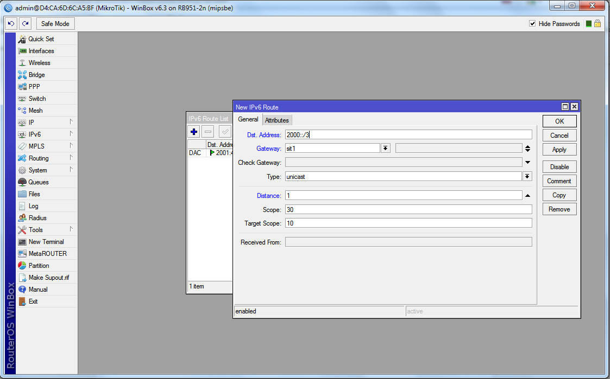The image size is (610, 379).
Task: Toggle the Hide Passwords checkbox
Action: coord(532,24)
